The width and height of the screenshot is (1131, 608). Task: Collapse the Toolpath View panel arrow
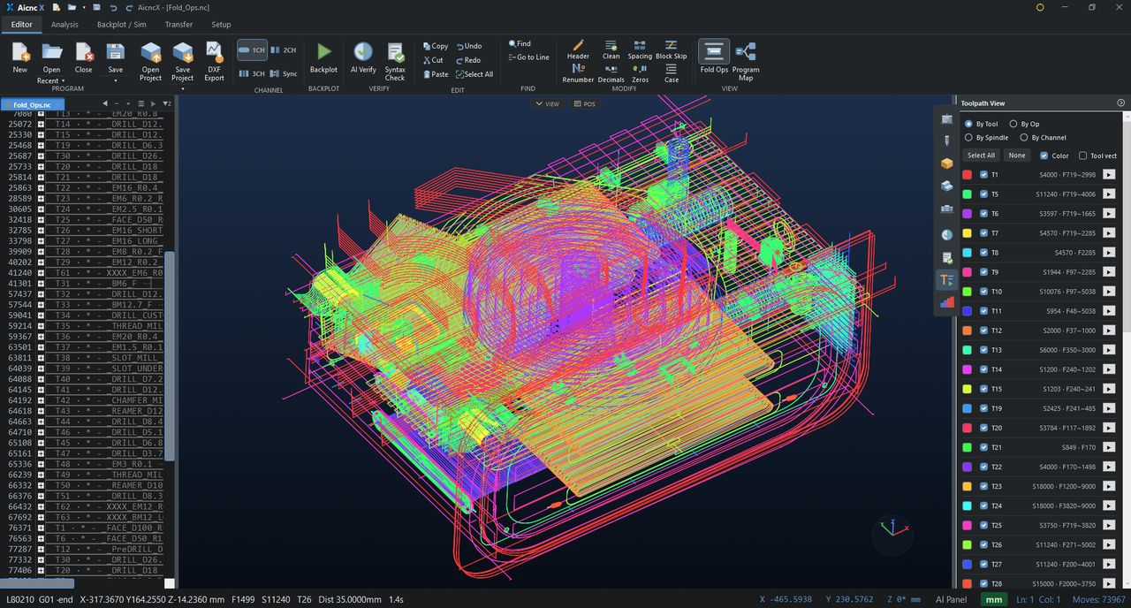coord(1121,103)
